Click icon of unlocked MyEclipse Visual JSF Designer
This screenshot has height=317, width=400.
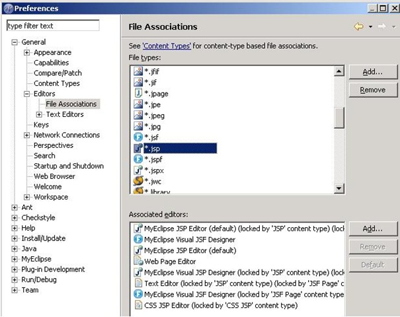point(138,240)
